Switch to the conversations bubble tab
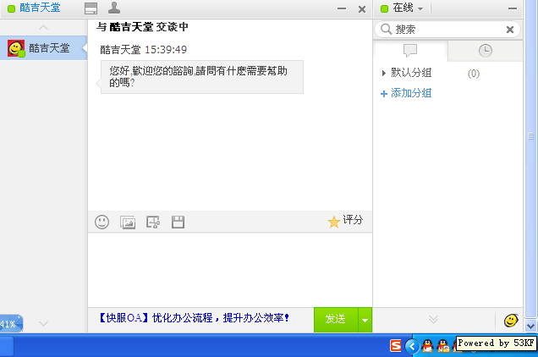 [410, 51]
